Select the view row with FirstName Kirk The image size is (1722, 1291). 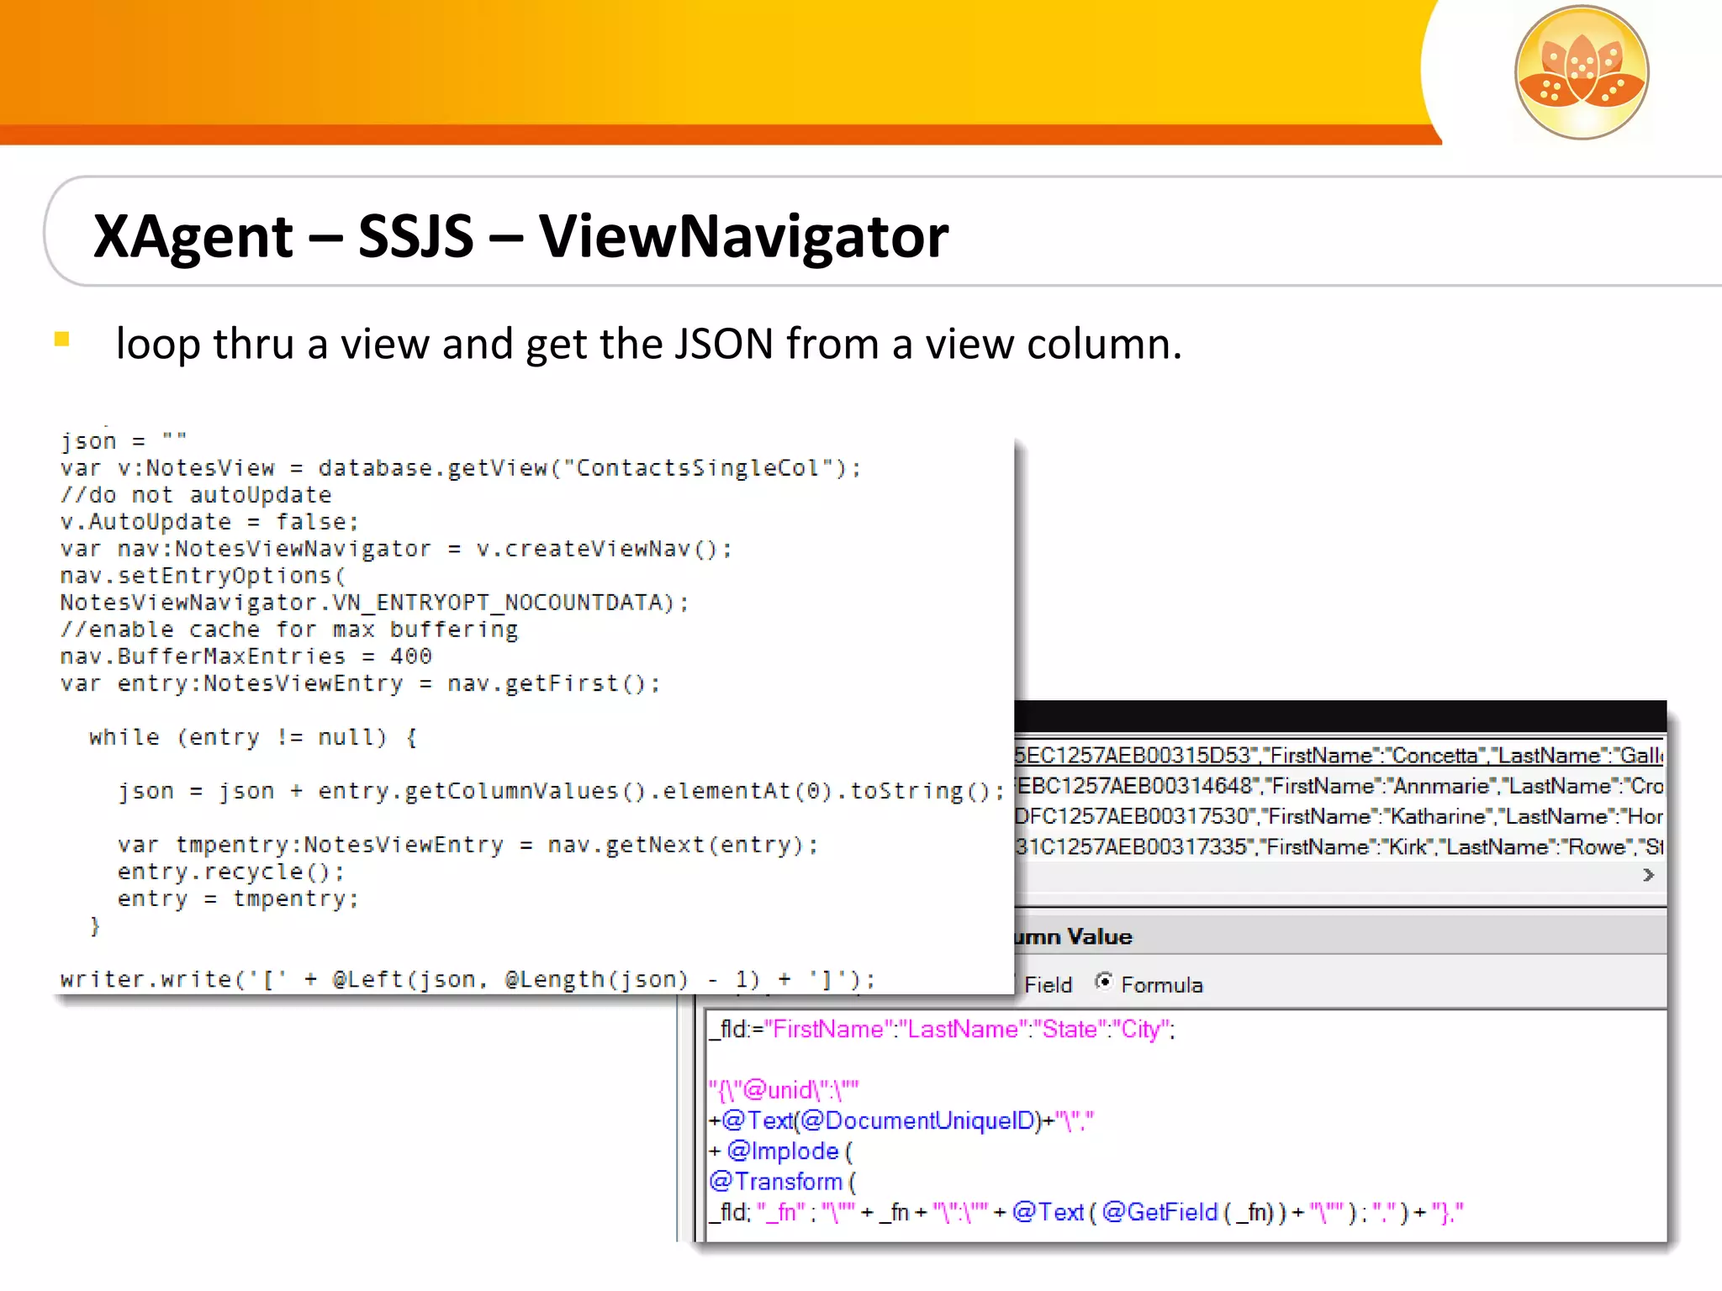[1339, 846]
